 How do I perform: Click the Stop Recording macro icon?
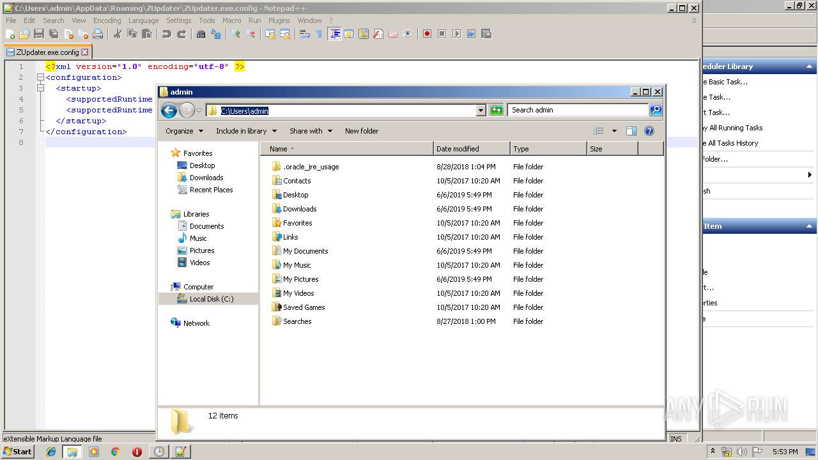click(x=442, y=34)
